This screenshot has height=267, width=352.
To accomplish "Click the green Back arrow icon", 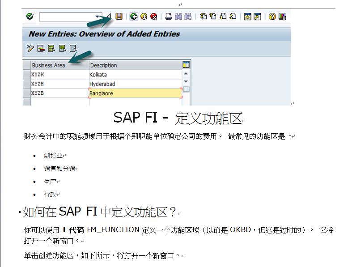I will pyautogui.click(x=134, y=17).
